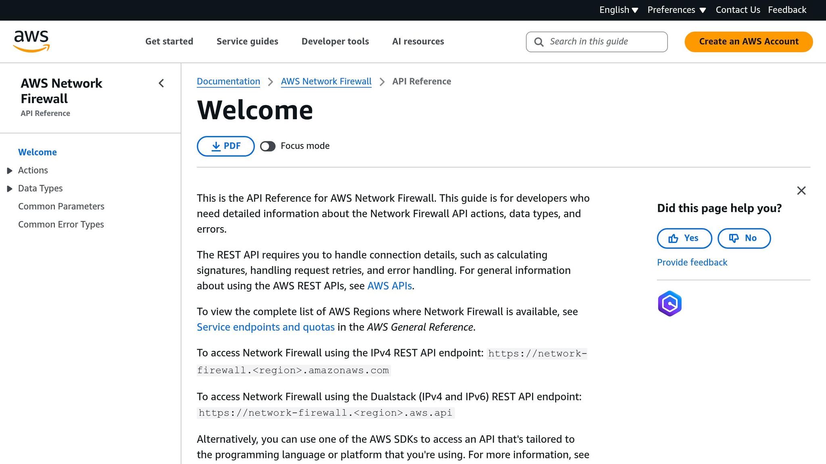Collapse the sidebar with the left chevron icon
Screen dimensions: 826x464
tap(161, 83)
